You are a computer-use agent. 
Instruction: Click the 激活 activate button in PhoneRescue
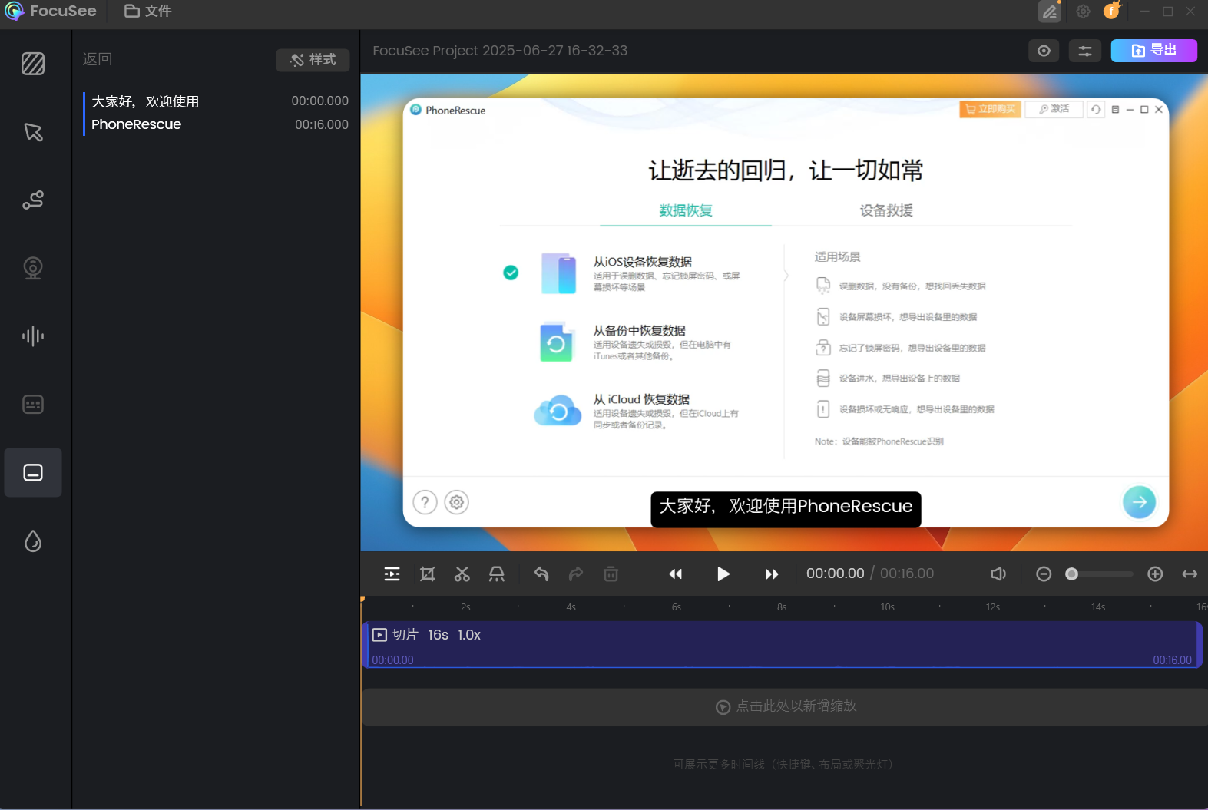tap(1054, 109)
